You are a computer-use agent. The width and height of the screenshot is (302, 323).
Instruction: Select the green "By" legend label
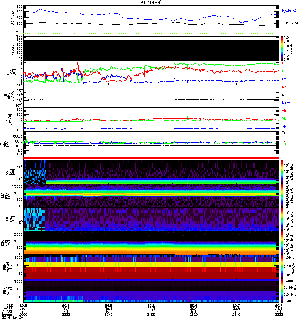click(284, 71)
